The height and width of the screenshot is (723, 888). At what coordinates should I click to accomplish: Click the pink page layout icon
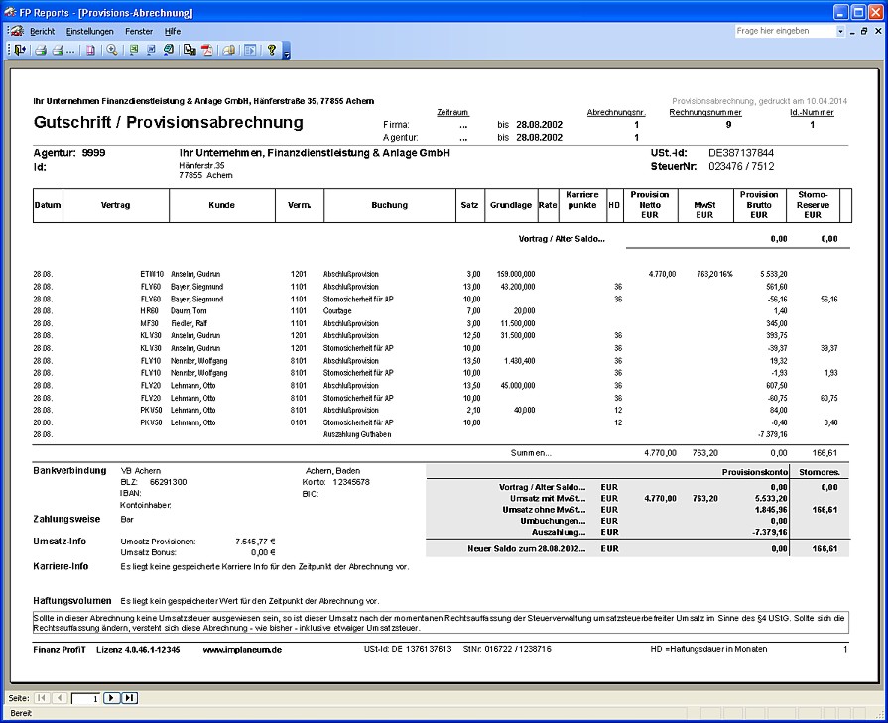click(x=90, y=50)
